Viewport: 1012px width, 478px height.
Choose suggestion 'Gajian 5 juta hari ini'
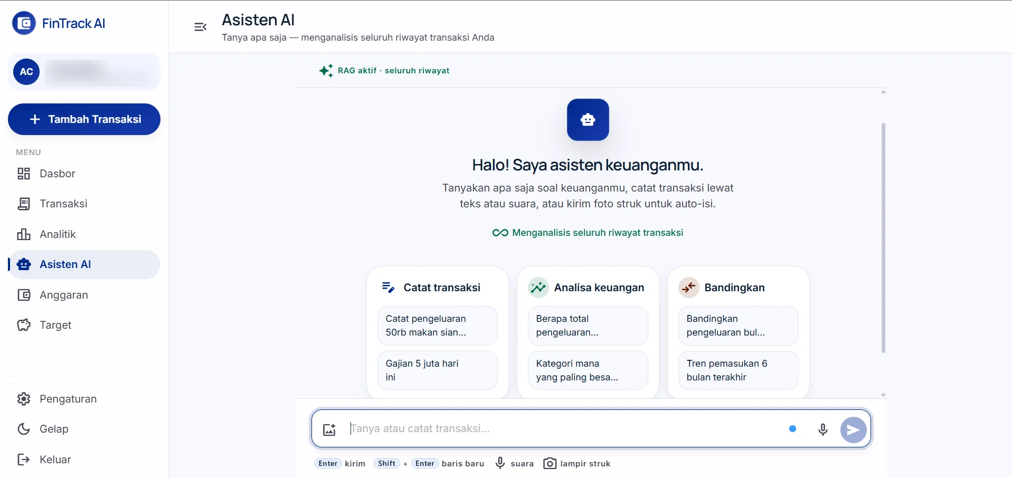click(438, 370)
